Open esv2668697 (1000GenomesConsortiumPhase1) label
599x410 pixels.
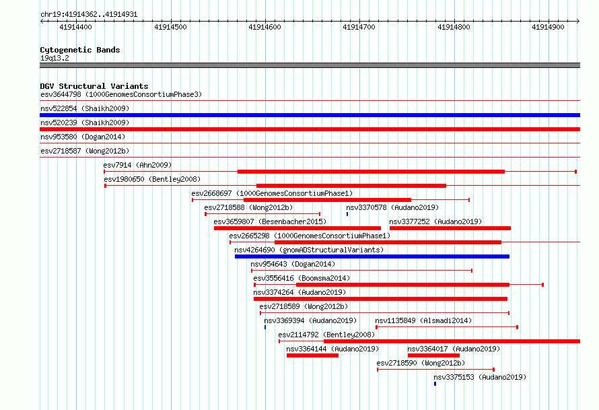pyautogui.click(x=272, y=193)
